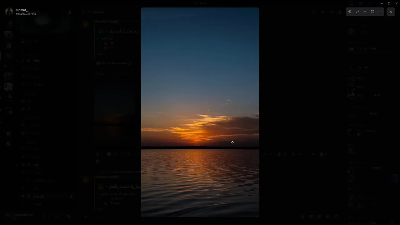This screenshot has height=225, width=400.
Task: Download the image with the download icon
Action: coord(365,12)
